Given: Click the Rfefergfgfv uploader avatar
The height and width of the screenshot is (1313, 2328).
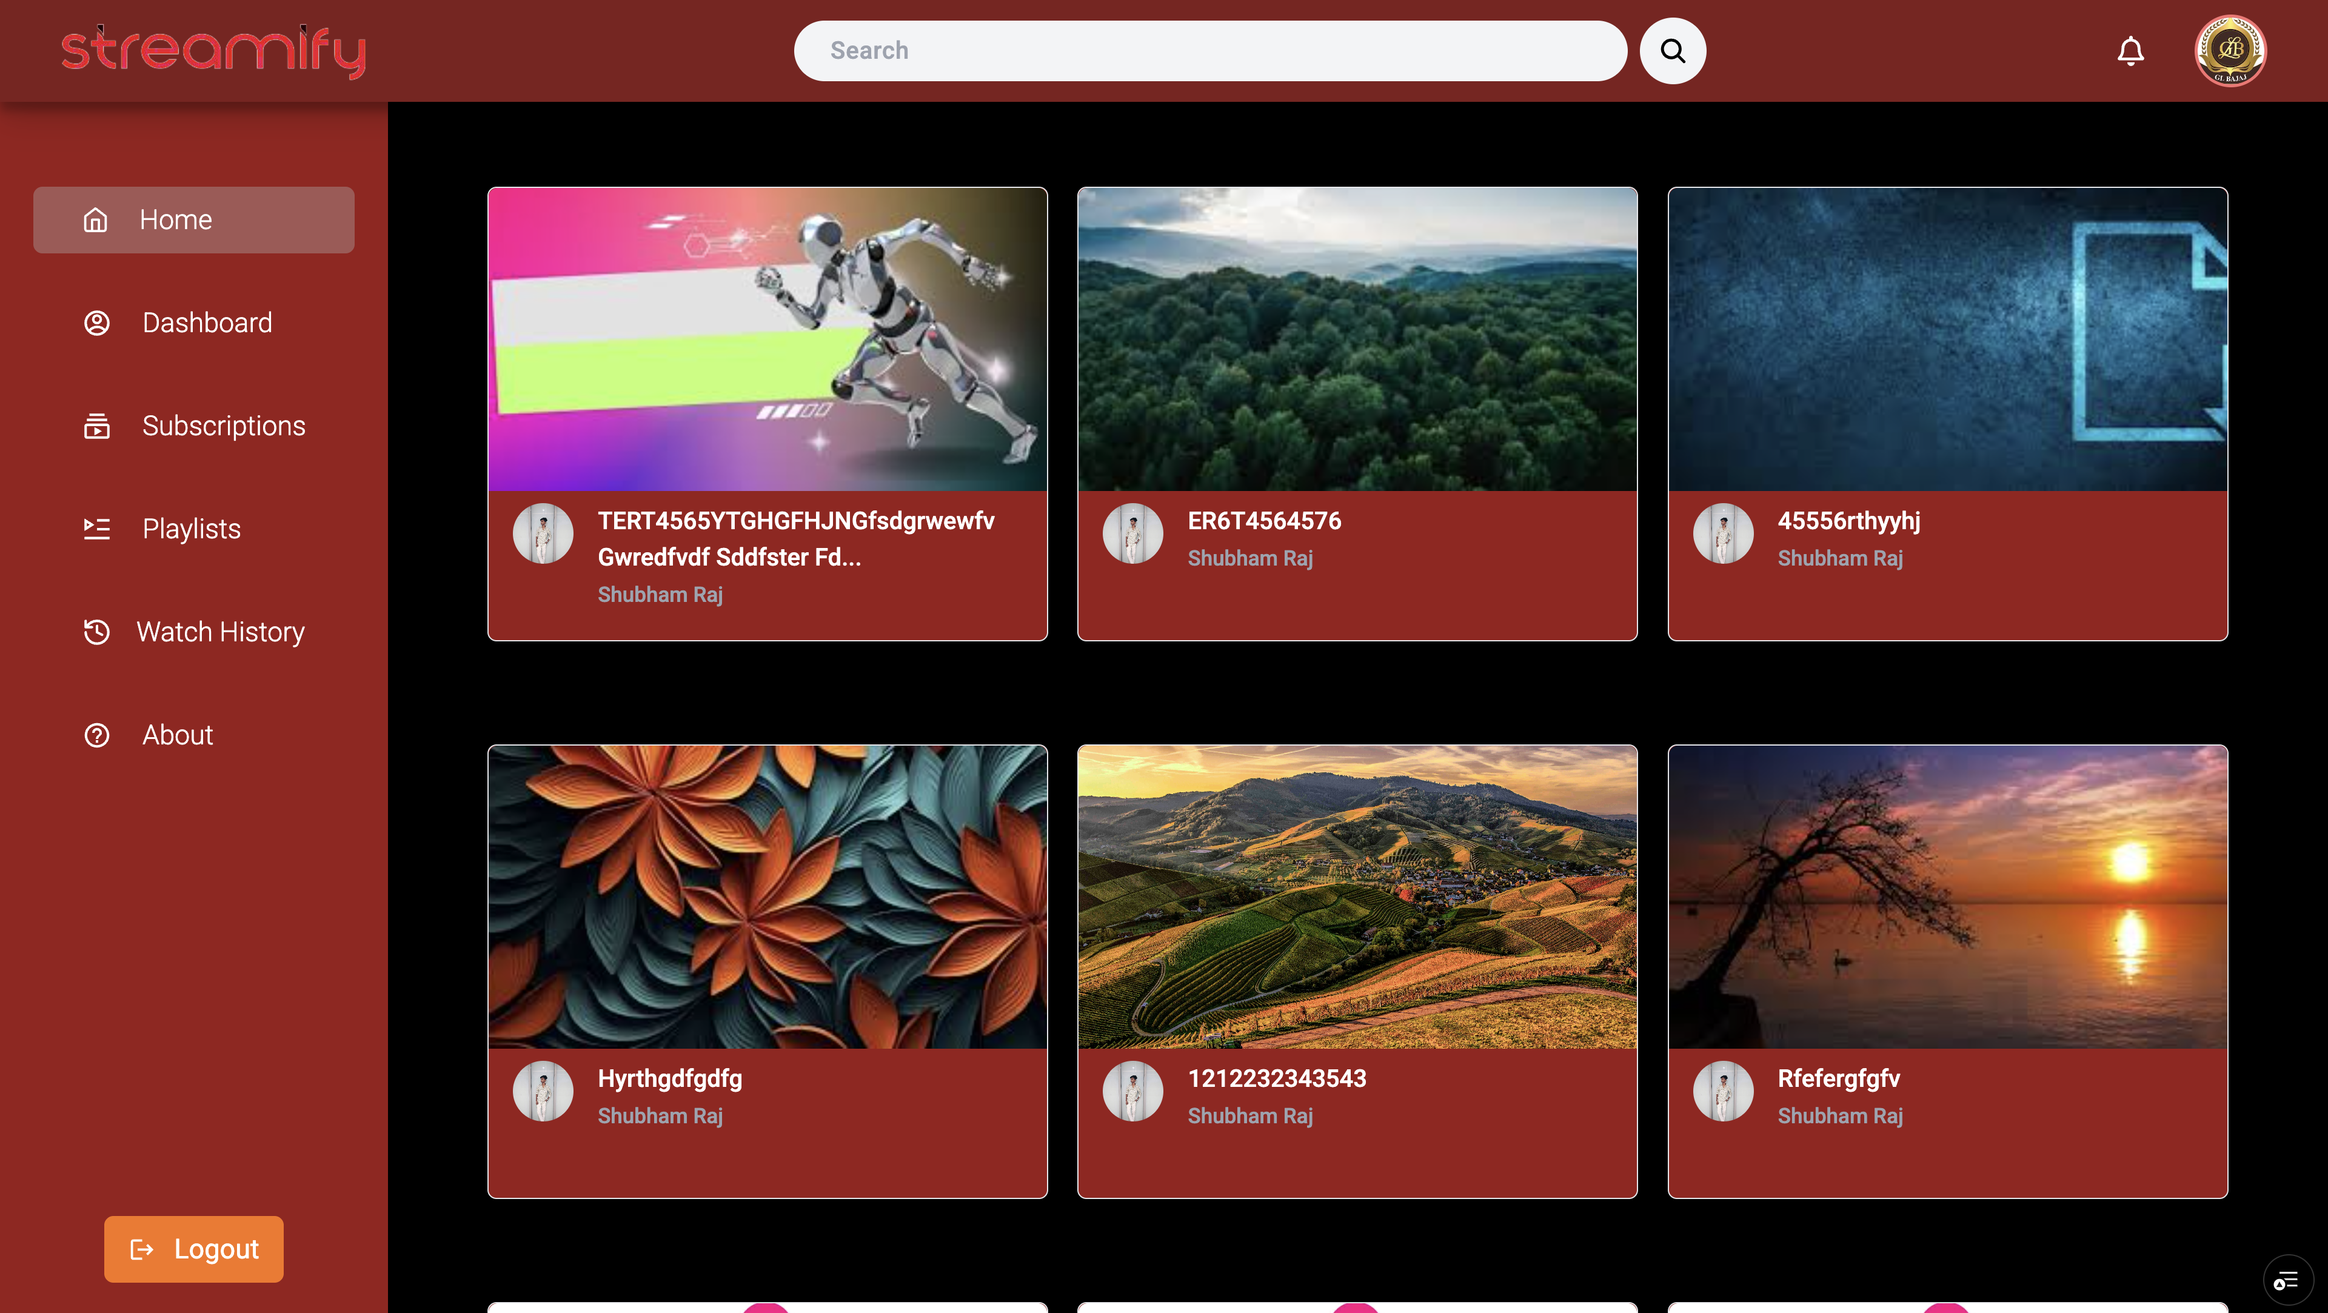Looking at the screenshot, I should pos(1722,1091).
